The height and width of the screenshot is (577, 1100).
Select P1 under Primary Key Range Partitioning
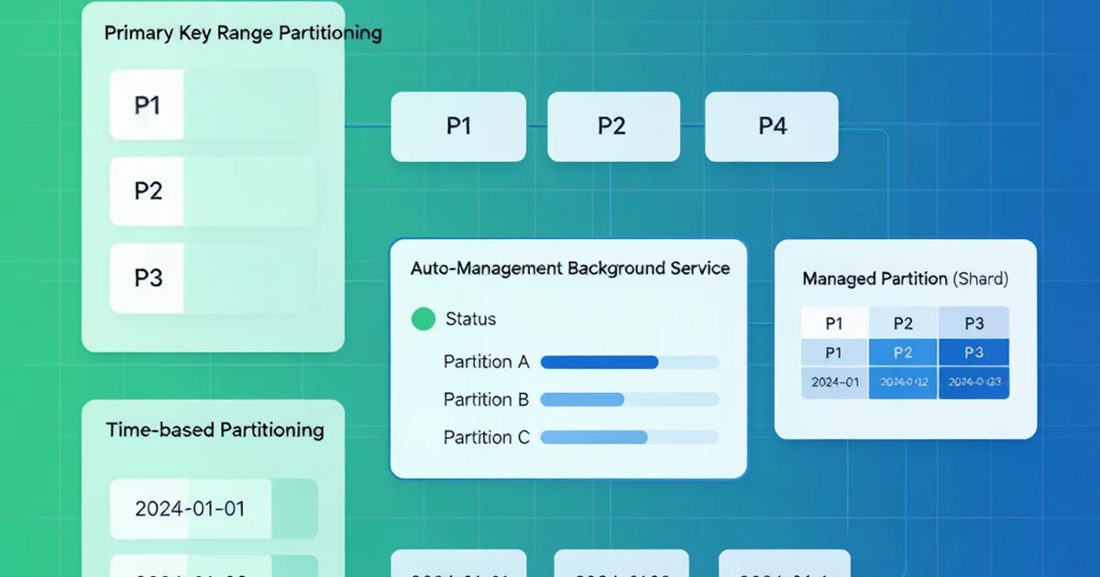[x=214, y=105]
